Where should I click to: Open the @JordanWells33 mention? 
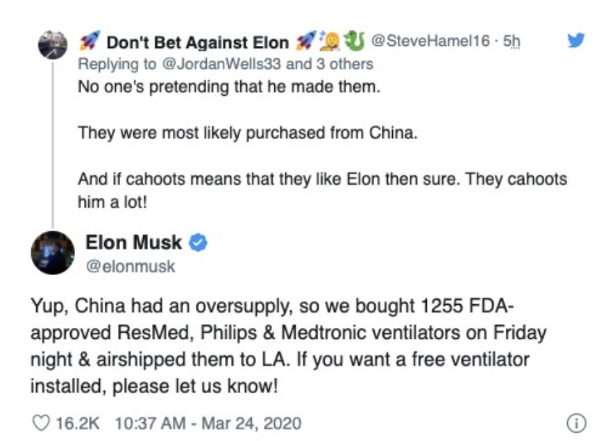(223, 64)
